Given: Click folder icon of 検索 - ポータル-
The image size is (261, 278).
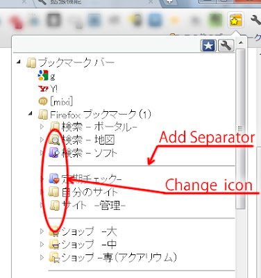Looking at the screenshot, I should pos(55,126).
